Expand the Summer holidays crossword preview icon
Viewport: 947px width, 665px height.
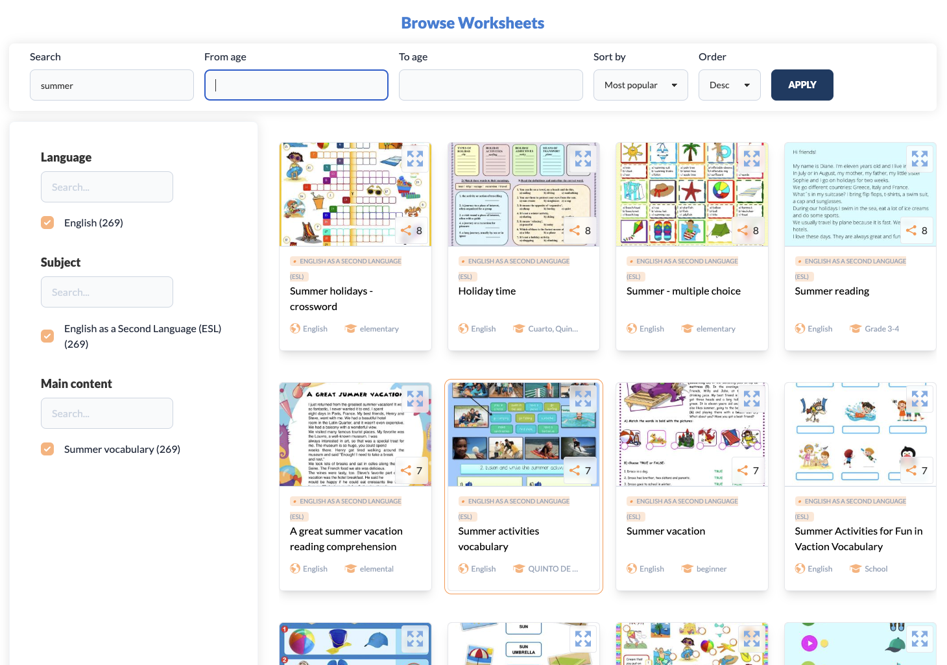(414, 158)
